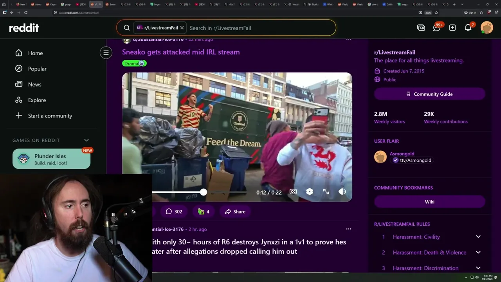Screen dimensions: 501x282
Task: Open the browser tab list dropdown arrow
Action: tap(462, 4)
